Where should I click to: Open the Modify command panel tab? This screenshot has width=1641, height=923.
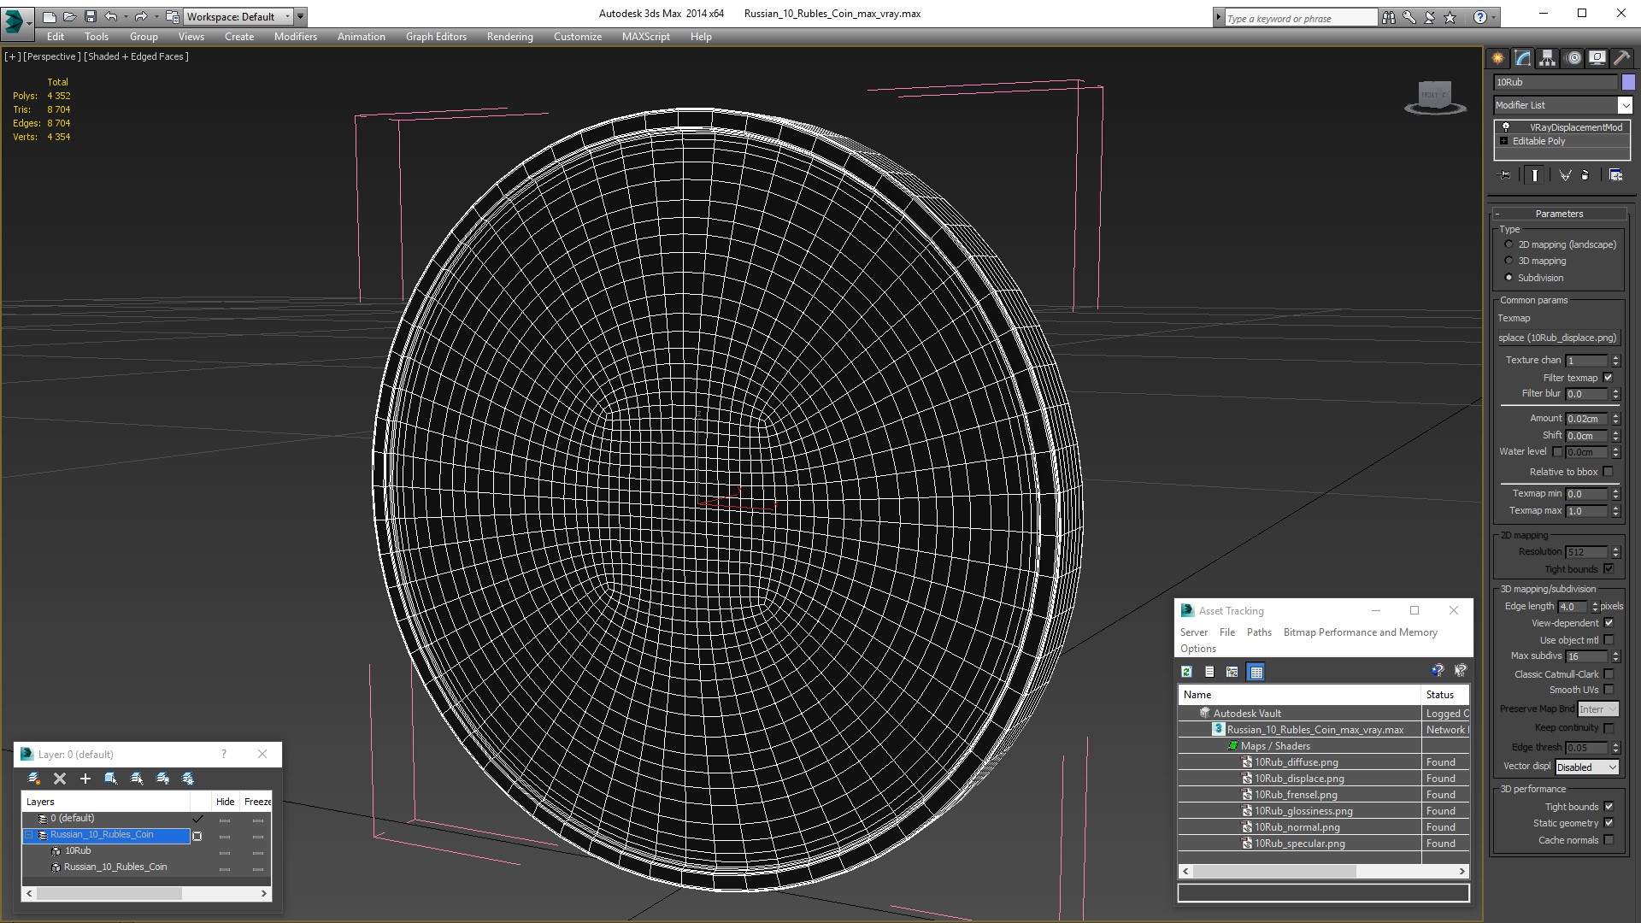click(x=1522, y=58)
